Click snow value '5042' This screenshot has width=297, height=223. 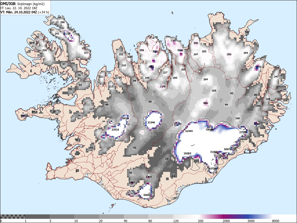[180, 50]
